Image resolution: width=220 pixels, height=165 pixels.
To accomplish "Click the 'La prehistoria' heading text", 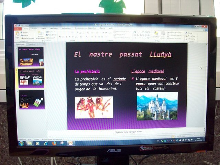I will tap(87, 71).
